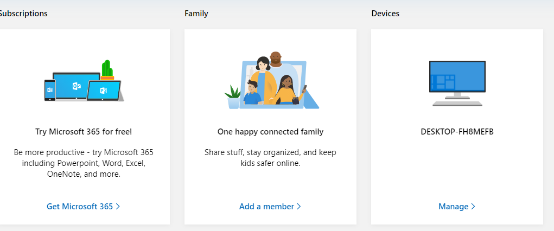554x231 pixels.
Task: Select the Subscriptions section heading
Action: click(23, 14)
